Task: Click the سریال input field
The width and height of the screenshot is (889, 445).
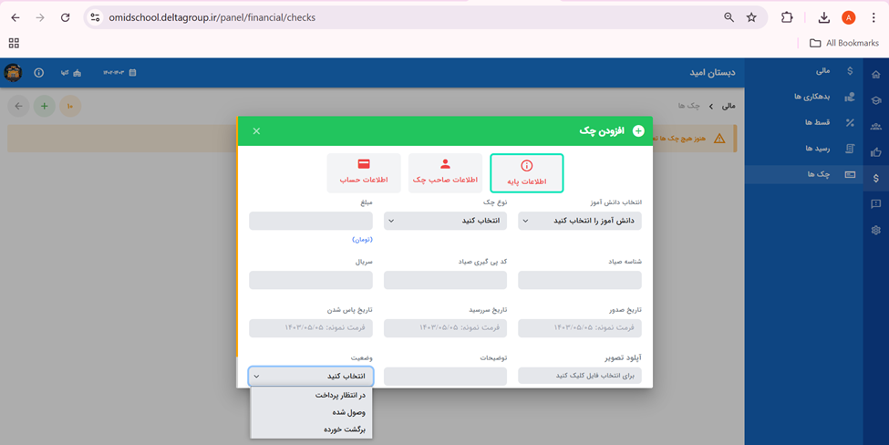Action: pos(311,280)
